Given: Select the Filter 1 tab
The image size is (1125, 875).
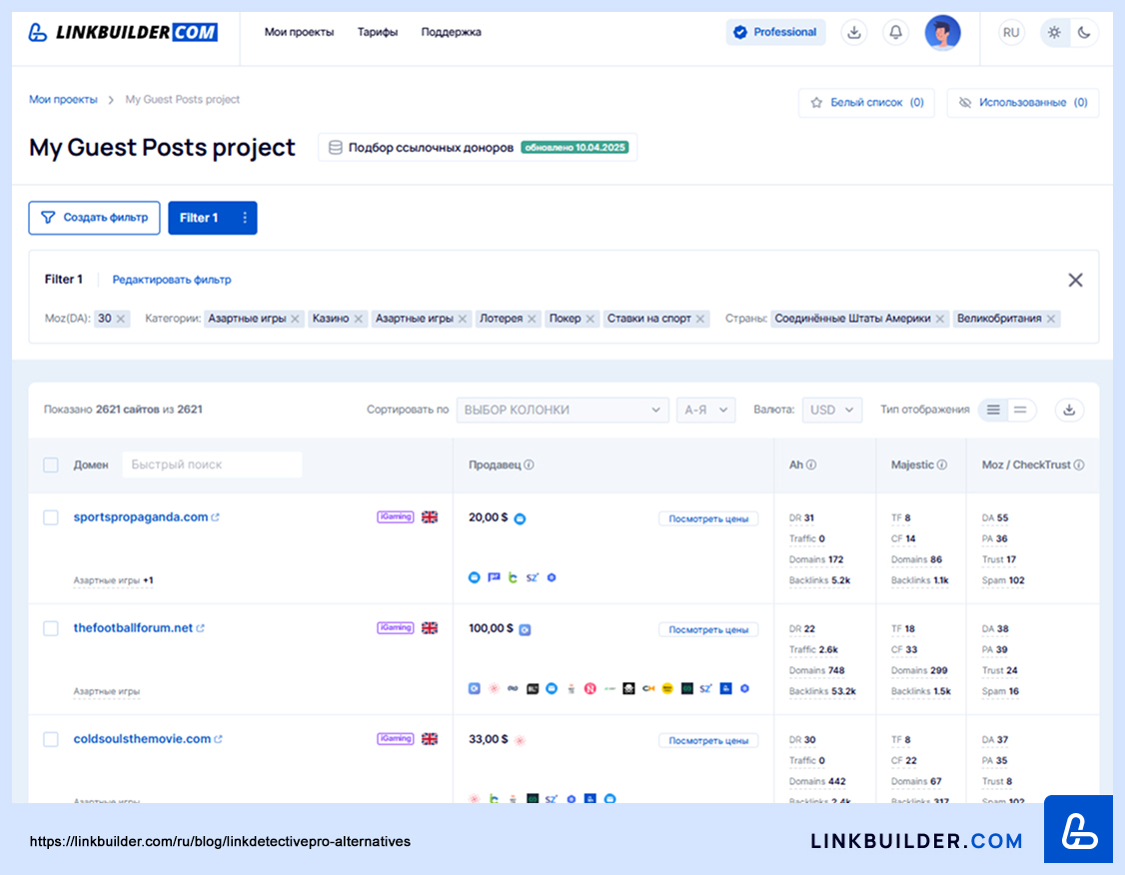Looking at the screenshot, I should point(199,218).
